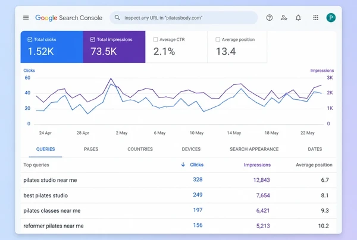Image resolution: width=357 pixels, height=240 pixels.
Task: Switch to the Queries tab
Action: (46, 149)
